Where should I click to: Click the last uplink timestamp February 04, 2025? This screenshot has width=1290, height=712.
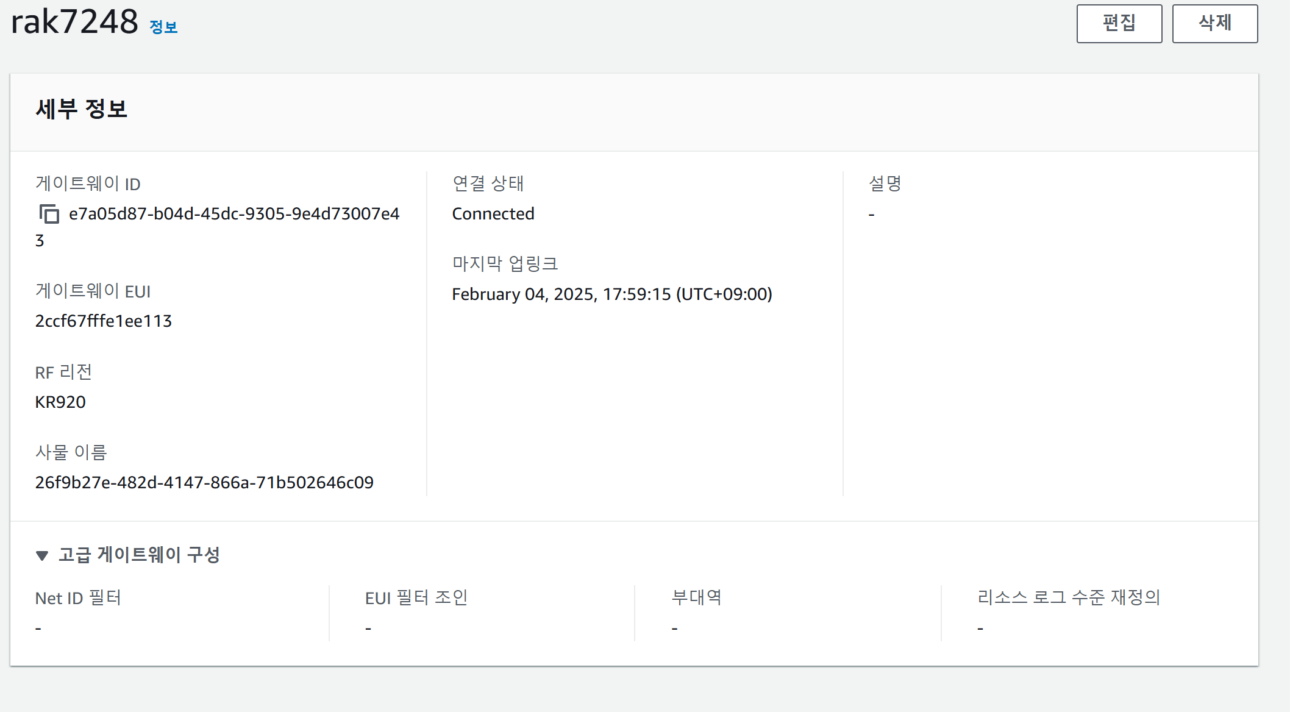coord(612,294)
